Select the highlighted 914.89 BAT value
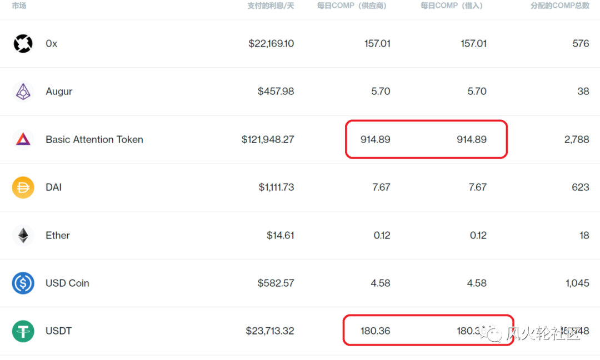This screenshot has height=360, width=600. (x=375, y=139)
